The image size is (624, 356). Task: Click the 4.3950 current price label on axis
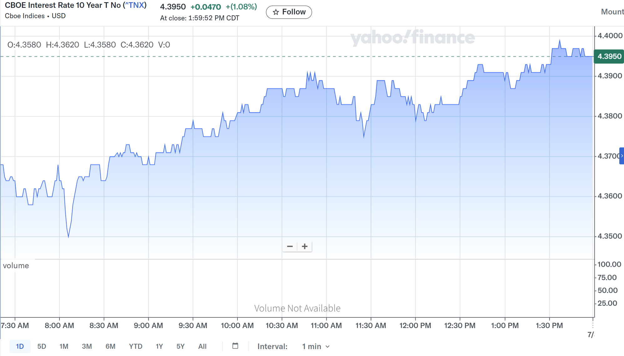[609, 56]
